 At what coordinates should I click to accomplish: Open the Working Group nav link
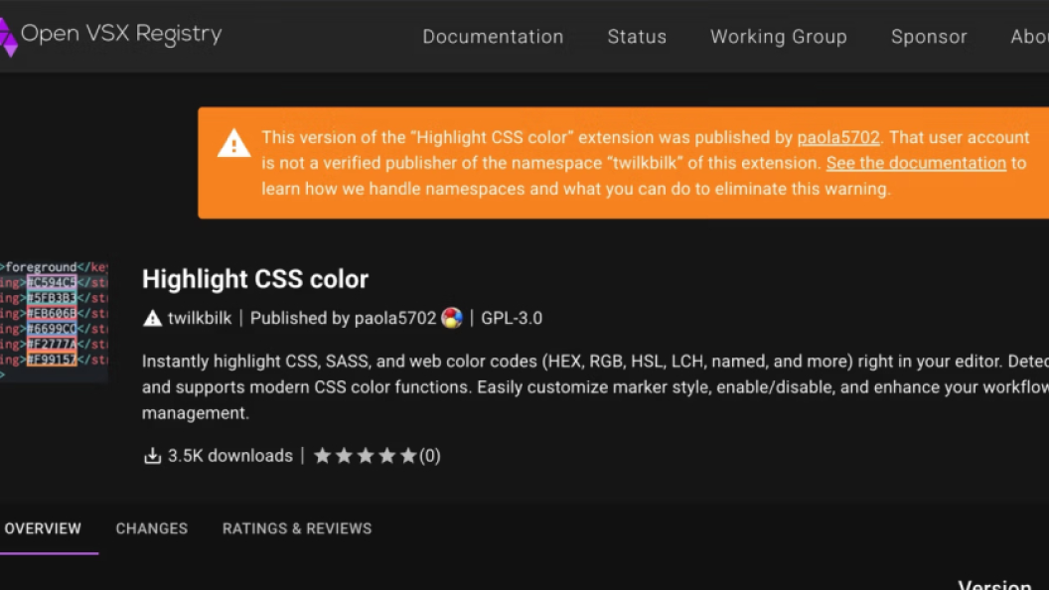coord(778,37)
